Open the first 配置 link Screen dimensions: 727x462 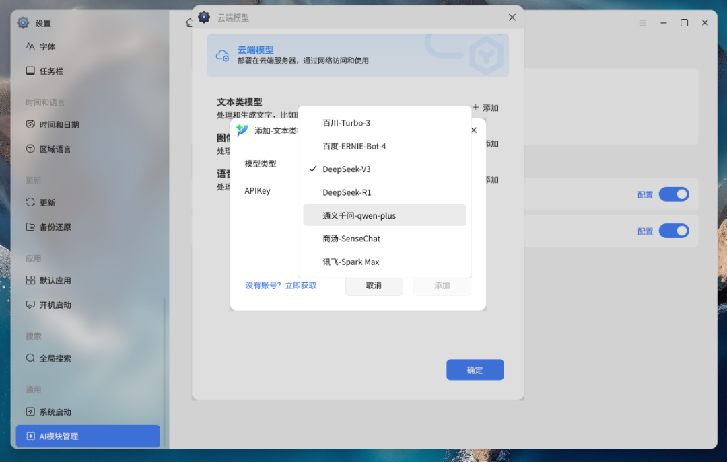pyautogui.click(x=645, y=194)
